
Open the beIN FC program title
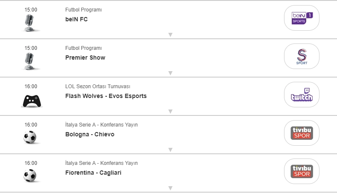click(76, 19)
